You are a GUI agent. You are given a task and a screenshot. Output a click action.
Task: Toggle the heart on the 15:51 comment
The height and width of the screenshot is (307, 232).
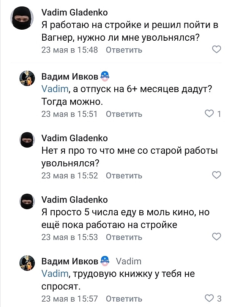pos(210,114)
